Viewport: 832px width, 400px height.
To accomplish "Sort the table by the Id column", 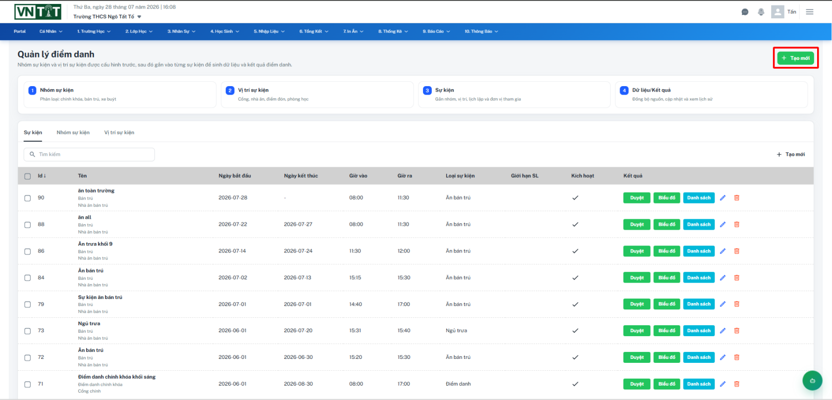I will click(42, 176).
